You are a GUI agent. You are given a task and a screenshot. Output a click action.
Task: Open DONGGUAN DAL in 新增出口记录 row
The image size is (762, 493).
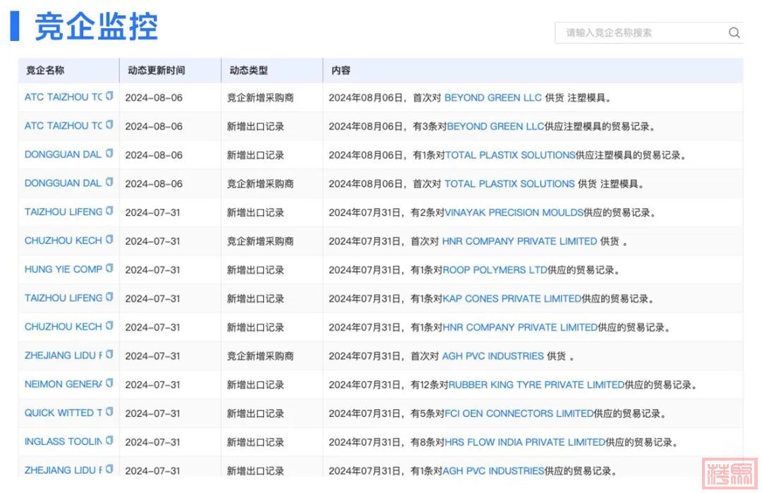click(x=64, y=154)
